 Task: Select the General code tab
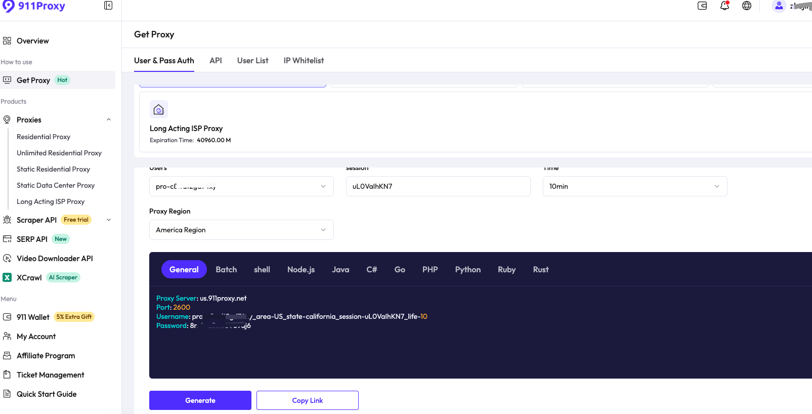(x=184, y=269)
